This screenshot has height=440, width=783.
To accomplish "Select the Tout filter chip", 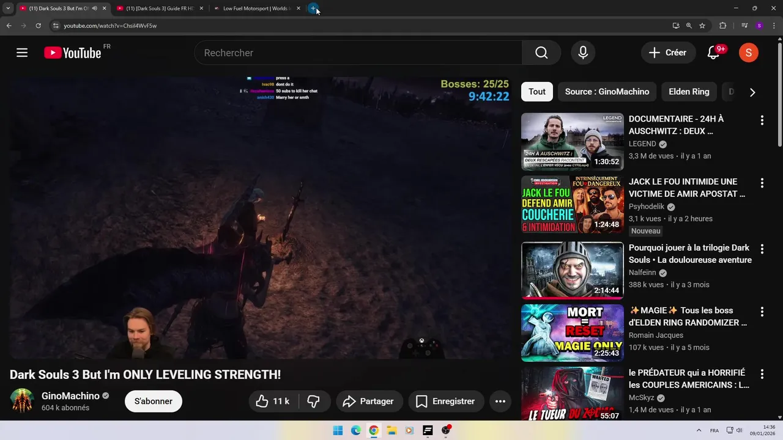I will pyautogui.click(x=537, y=92).
